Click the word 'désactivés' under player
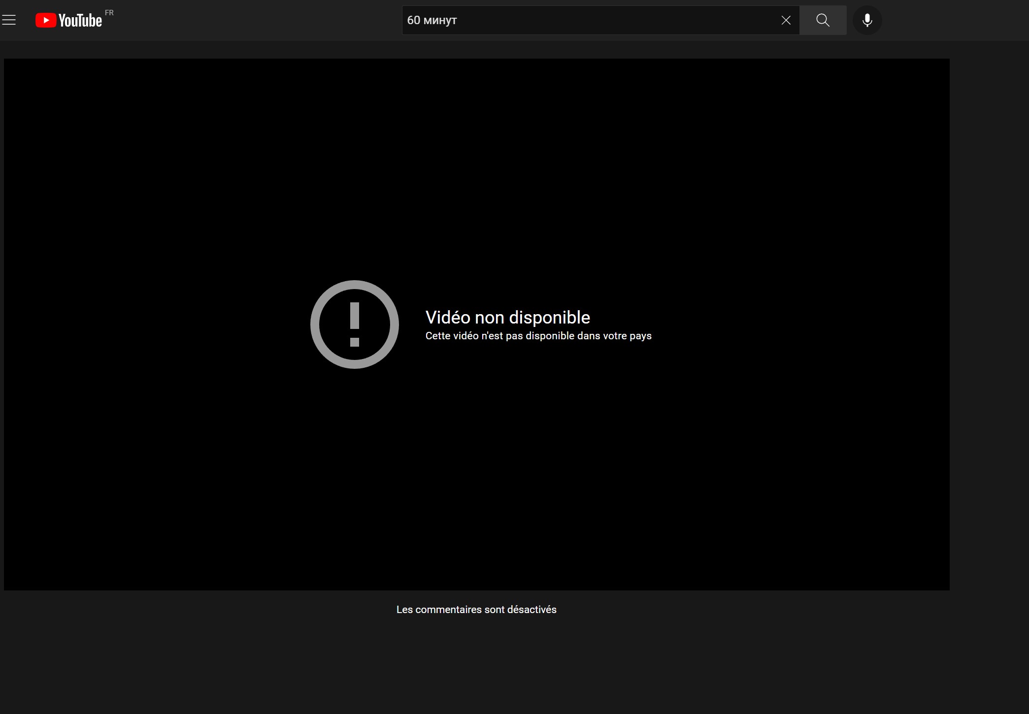1029x714 pixels. 531,610
